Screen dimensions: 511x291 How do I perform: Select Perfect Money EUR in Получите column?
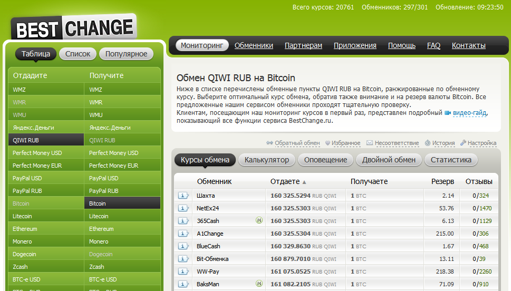pos(122,166)
